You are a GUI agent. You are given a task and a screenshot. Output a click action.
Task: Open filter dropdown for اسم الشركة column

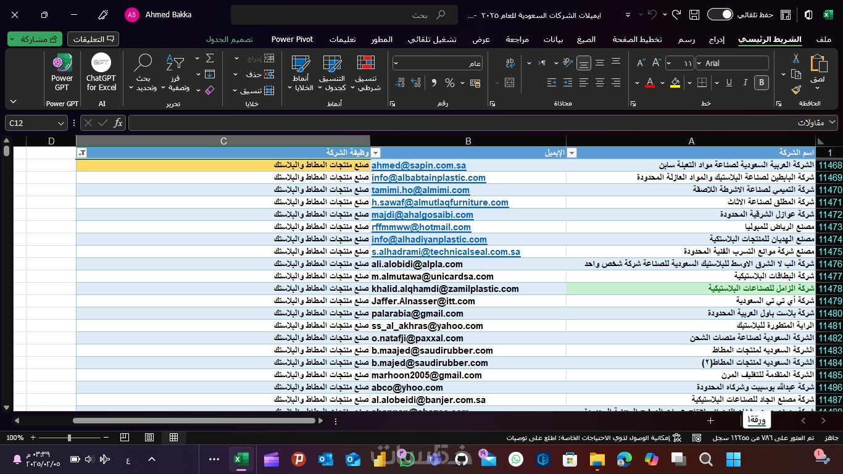click(x=571, y=153)
